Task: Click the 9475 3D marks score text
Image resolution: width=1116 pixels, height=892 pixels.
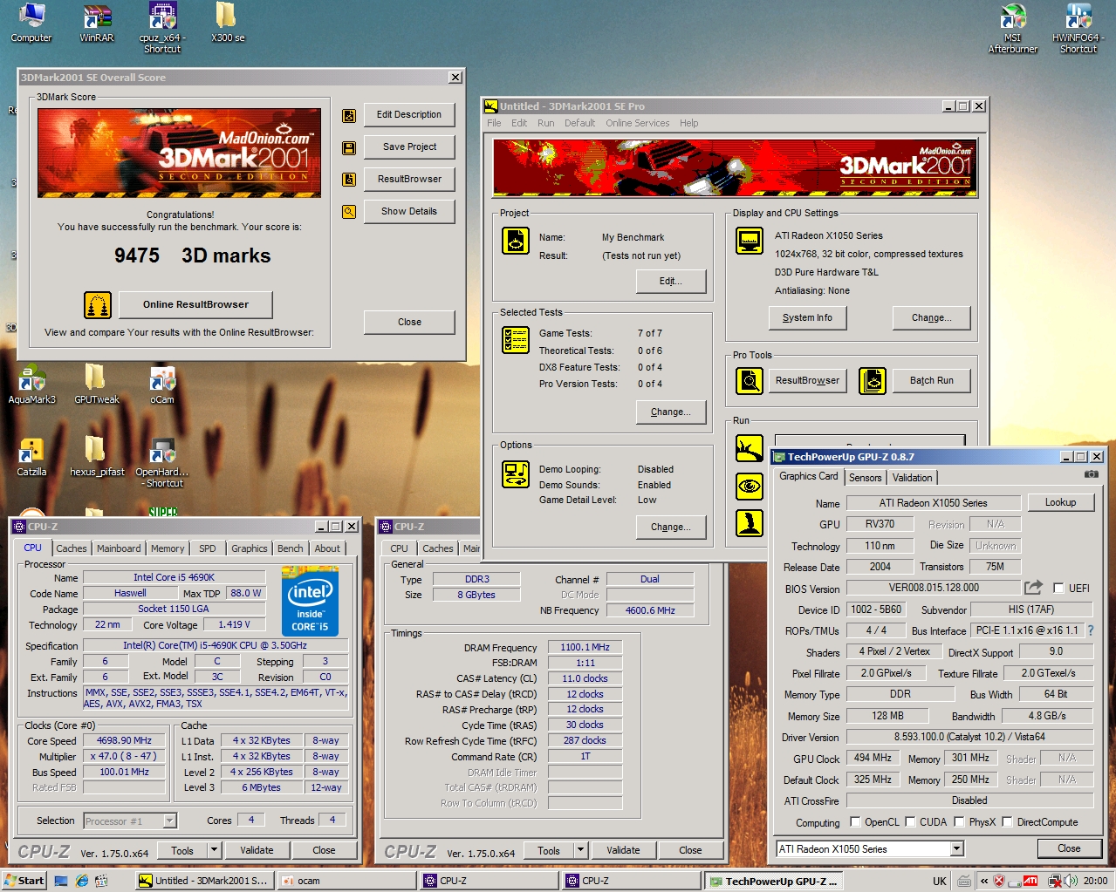Action: click(192, 255)
